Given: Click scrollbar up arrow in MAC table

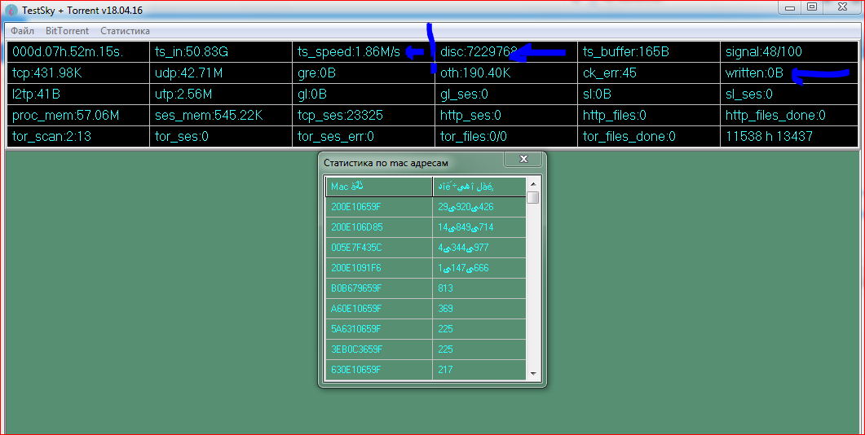Looking at the screenshot, I should tap(532, 184).
